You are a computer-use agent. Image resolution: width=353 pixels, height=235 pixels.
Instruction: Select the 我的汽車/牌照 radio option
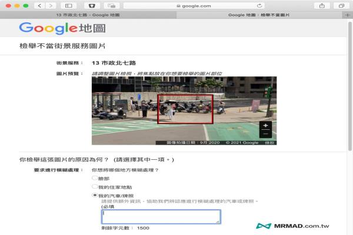(x=95, y=195)
